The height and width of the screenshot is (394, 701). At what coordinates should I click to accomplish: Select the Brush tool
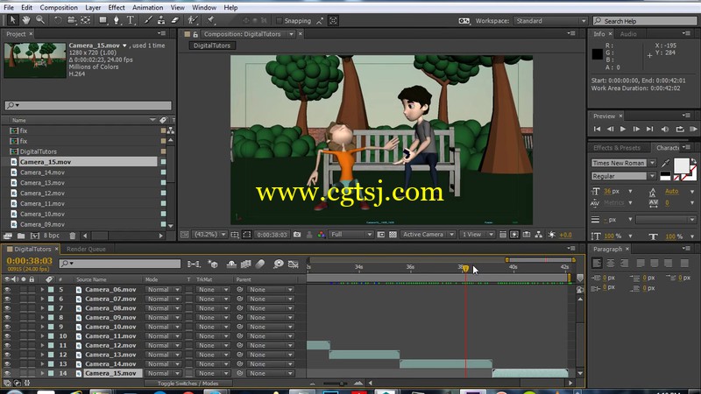(148, 20)
